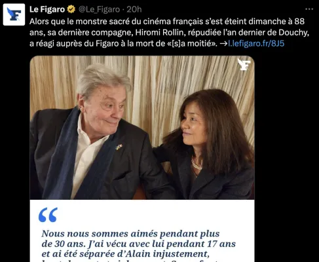Click the Le Figaro display name

click(47, 9)
